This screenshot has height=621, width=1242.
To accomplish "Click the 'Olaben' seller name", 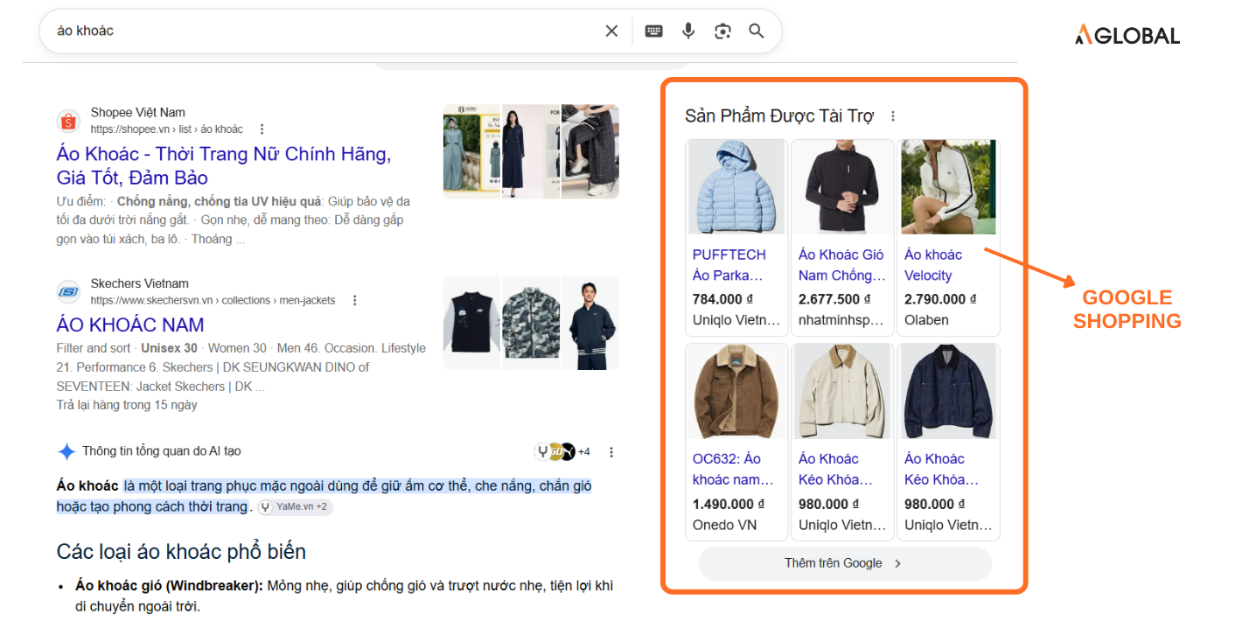I will click(x=926, y=320).
